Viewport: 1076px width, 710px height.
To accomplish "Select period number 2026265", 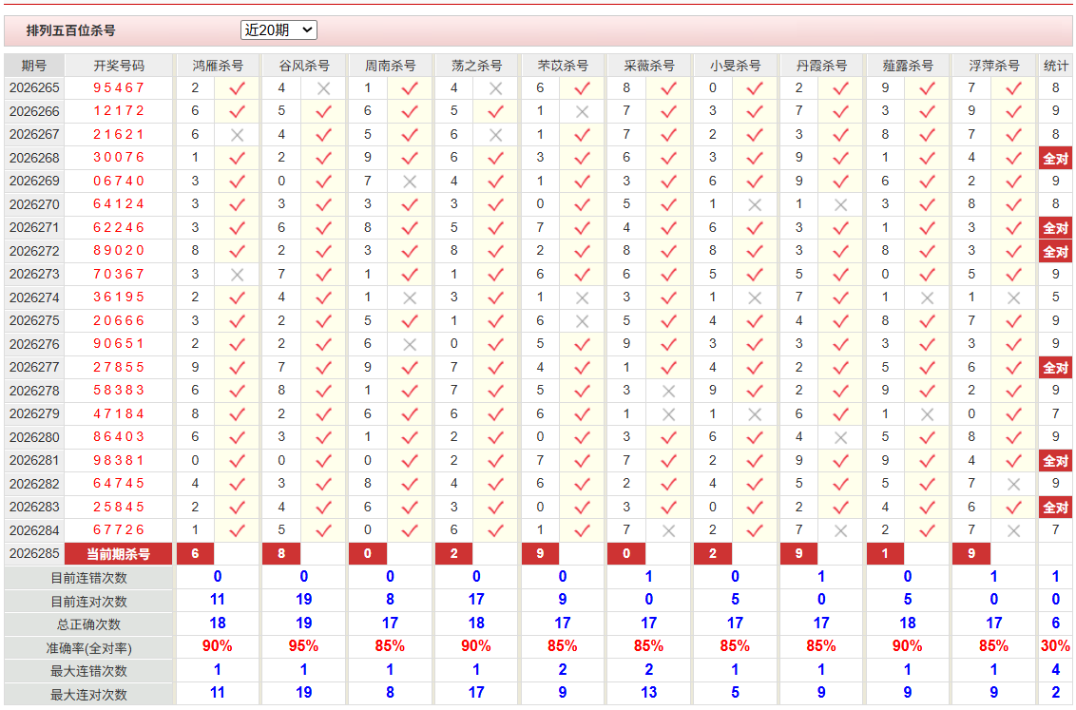I will coord(34,87).
